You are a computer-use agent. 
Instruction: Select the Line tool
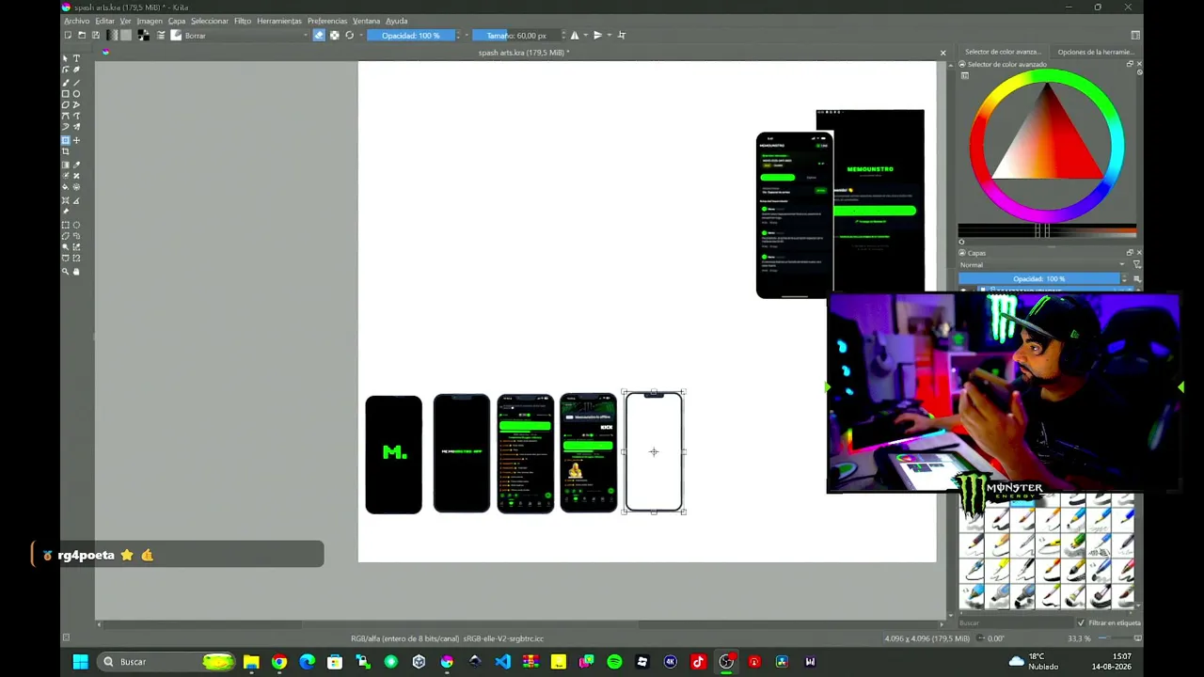[x=76, y=82]
